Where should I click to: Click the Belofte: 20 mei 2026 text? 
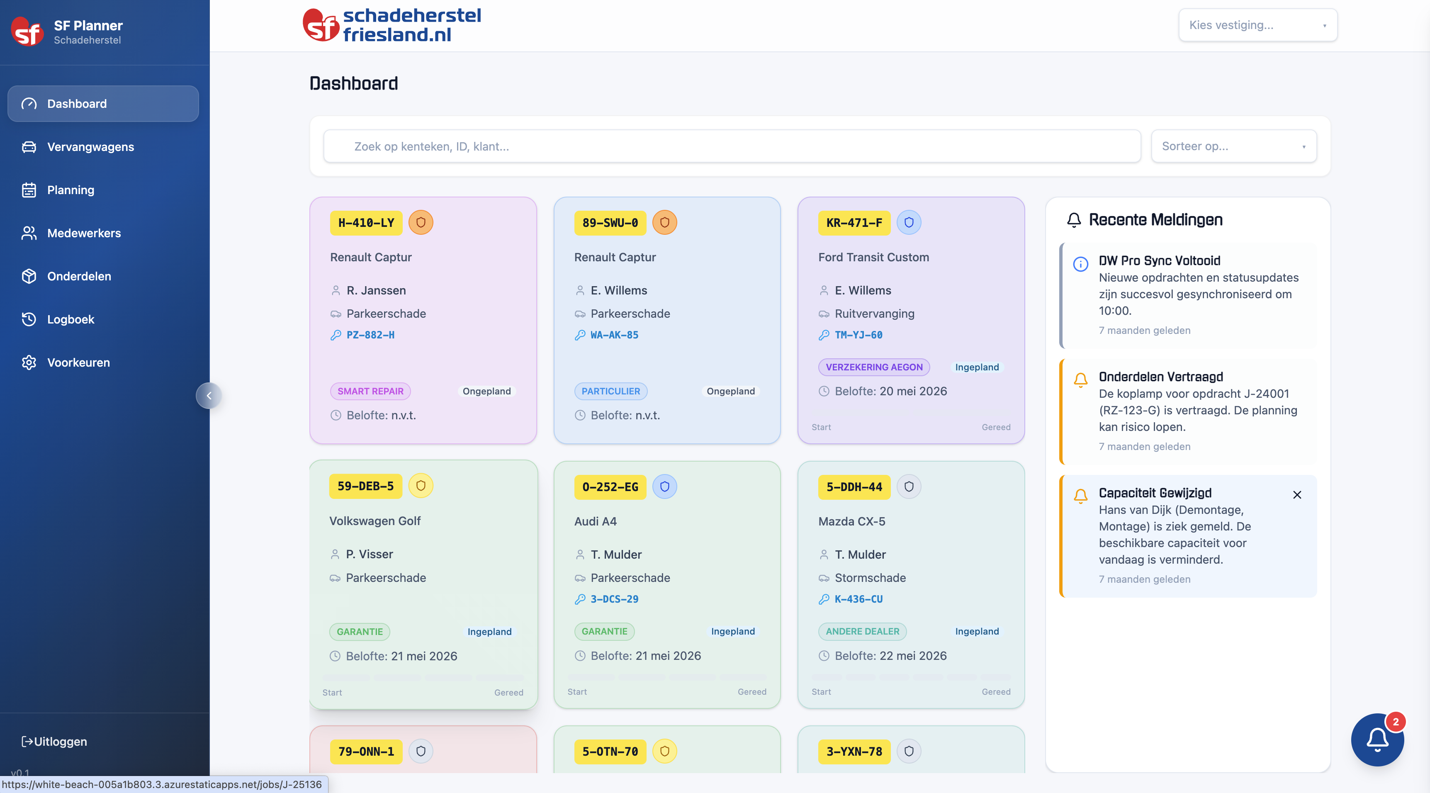[x=890, y=391]
